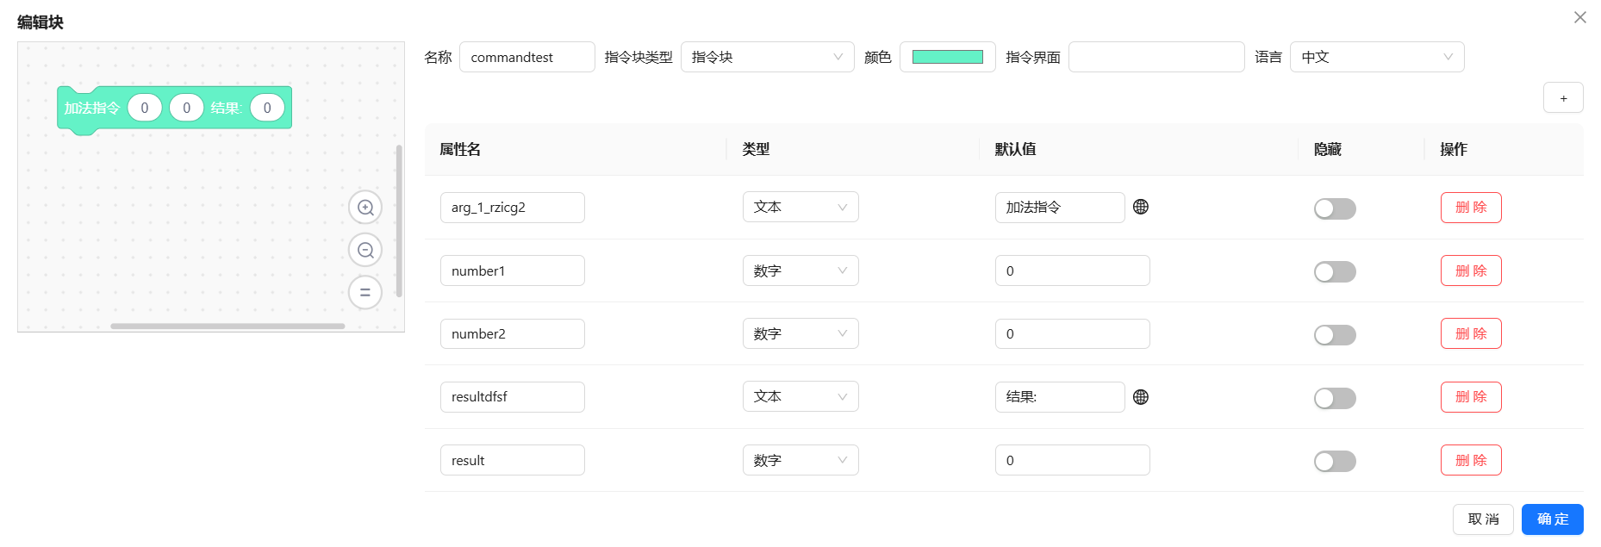Open type dropdown for arg_1_rzicg2 row
Viewport: 1601px width, 547px height.
tap(800, 207)
